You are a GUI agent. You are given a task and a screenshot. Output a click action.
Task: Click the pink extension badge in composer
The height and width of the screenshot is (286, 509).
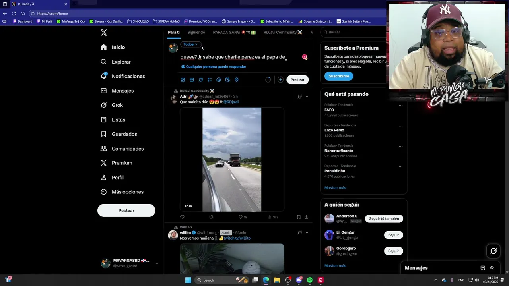click(305, 57)
